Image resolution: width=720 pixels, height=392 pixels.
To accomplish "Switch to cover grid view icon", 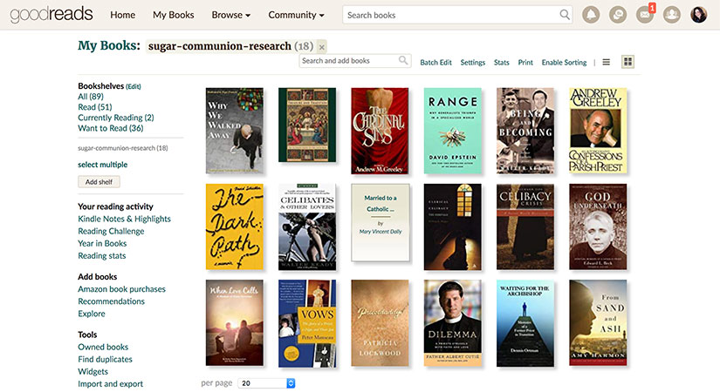I will (x=627, y=62).
